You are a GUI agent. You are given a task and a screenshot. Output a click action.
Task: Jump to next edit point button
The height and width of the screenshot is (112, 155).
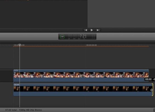[x=98, y=30]
